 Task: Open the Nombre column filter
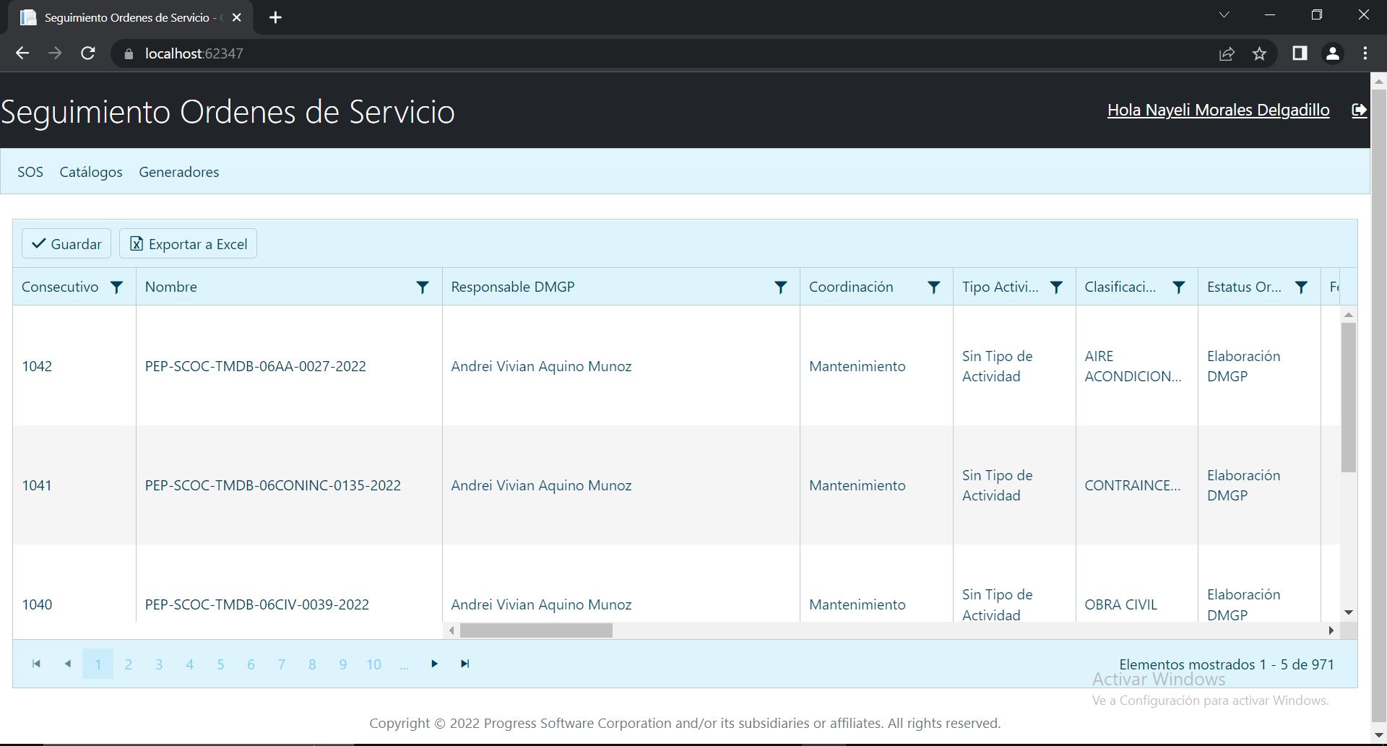point(423,287)
